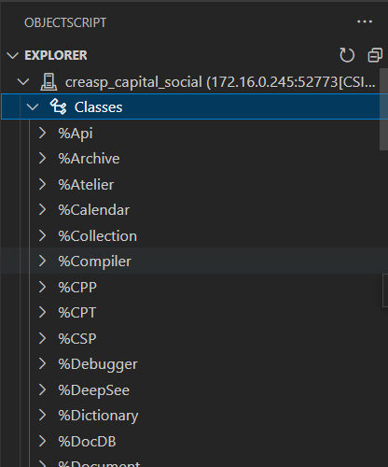Expand the %Dictionary package chevron
388x467 pixels.
[x=42, y=416]
